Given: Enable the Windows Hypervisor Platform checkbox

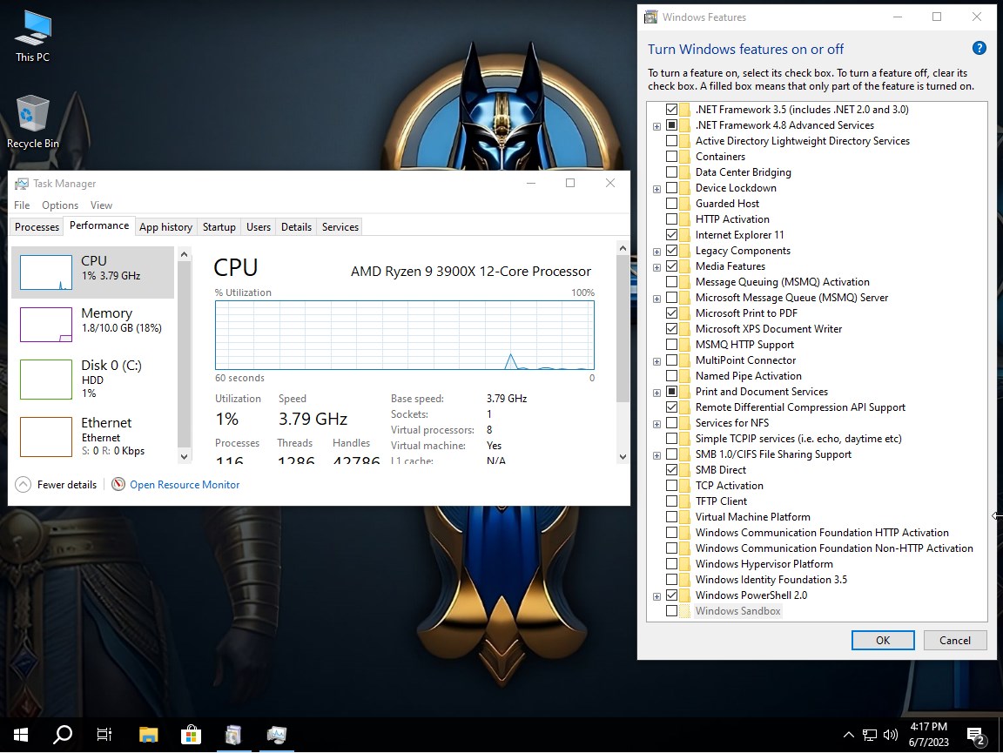Looking at the screenshot, I should (671, 564).
